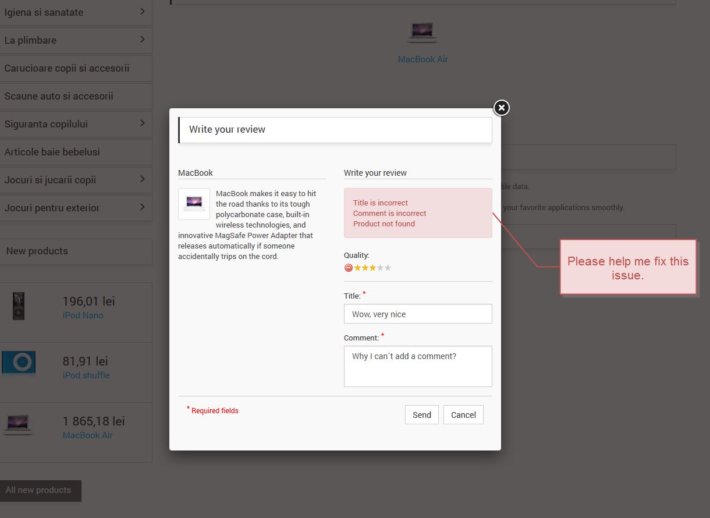Click the iPod Nano product image
The height and width of the screenshot is (518, 710).
tap(19, 306)
